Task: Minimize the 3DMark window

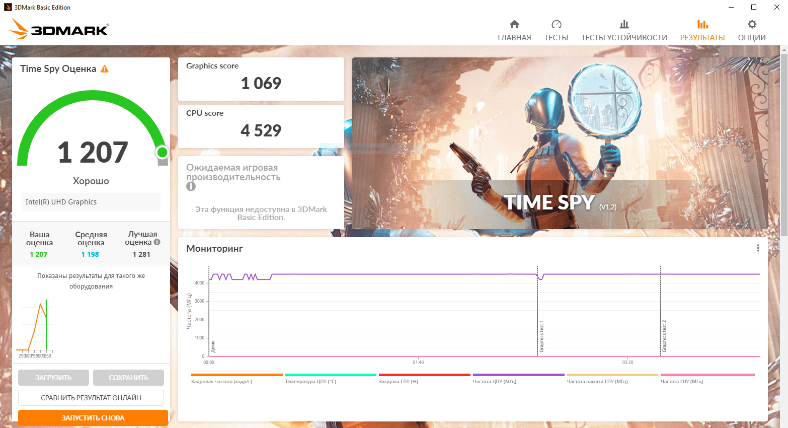Action: click(731, 7)
